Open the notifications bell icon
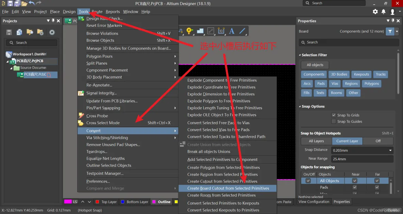Image resolution: width=403 pixels, height=214 pixels. click(x=384, y=12)
